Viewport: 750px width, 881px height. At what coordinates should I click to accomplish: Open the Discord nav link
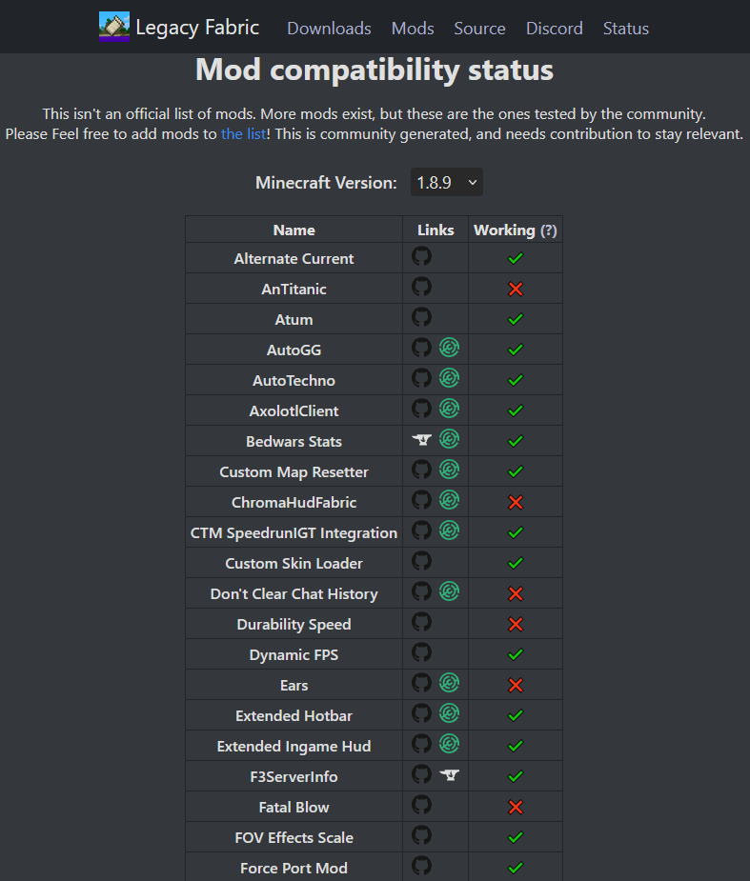554,29
